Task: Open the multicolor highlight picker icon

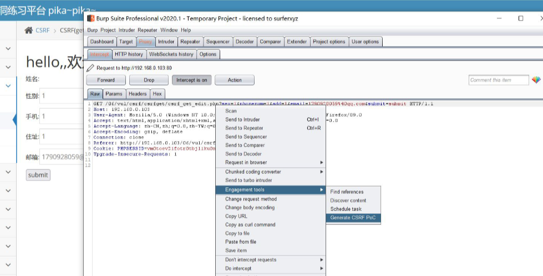Action: [536, 80]
